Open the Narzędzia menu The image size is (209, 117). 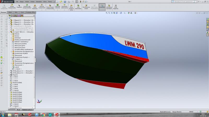[x=39, y=2]
